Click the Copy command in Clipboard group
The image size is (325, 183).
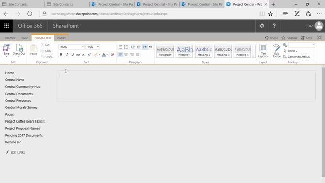point(46,51)
